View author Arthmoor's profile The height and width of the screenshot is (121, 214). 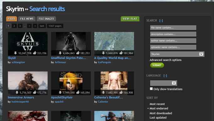click(60, 62)
